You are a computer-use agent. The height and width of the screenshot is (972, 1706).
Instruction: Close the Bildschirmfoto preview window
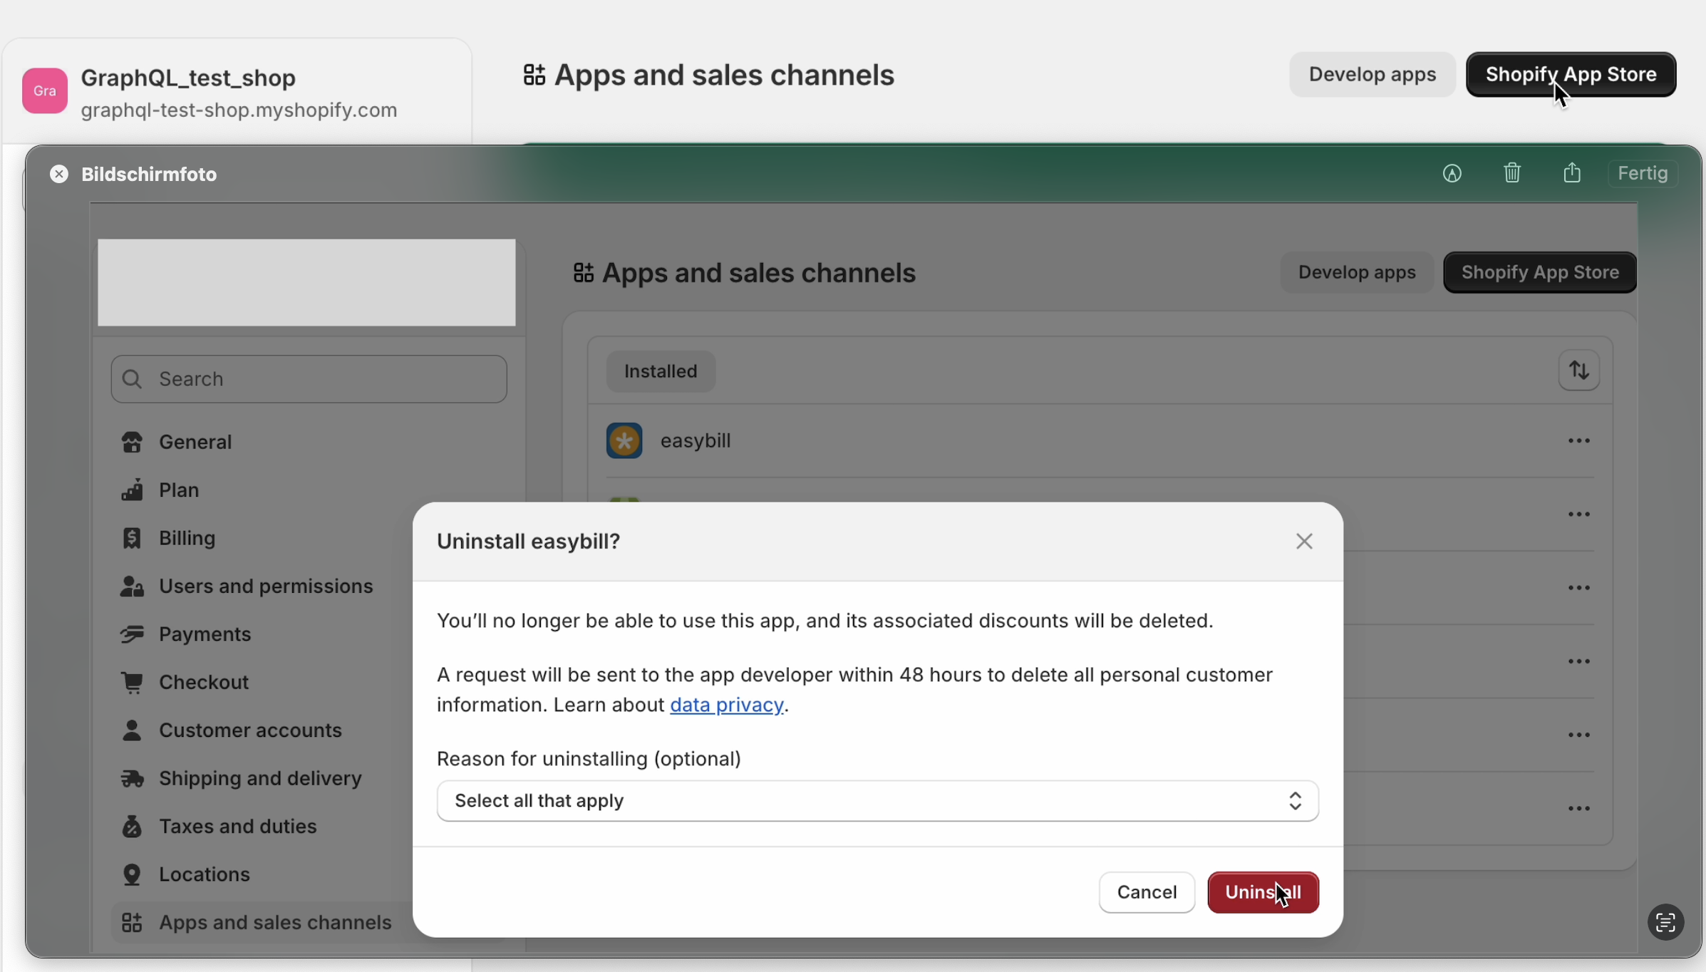(x=59, y=174)
